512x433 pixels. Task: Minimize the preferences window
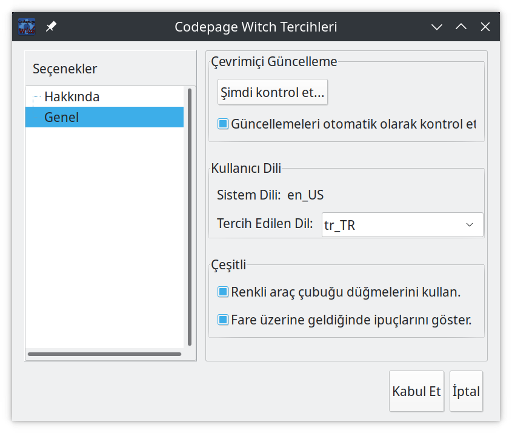(436, 27)
